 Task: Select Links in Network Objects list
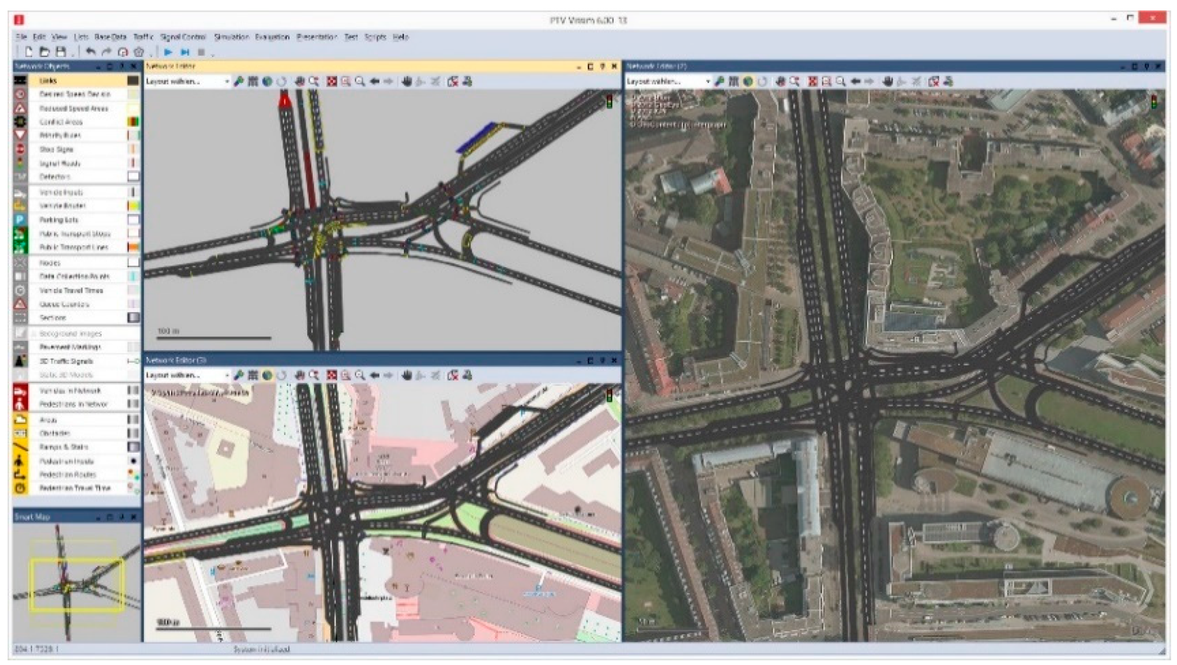point(48,81)
